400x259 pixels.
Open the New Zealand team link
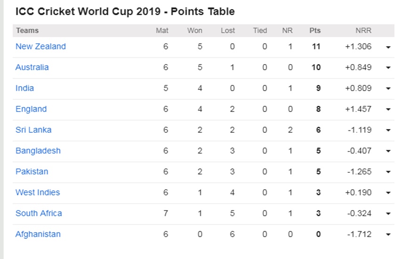[40, 47]
